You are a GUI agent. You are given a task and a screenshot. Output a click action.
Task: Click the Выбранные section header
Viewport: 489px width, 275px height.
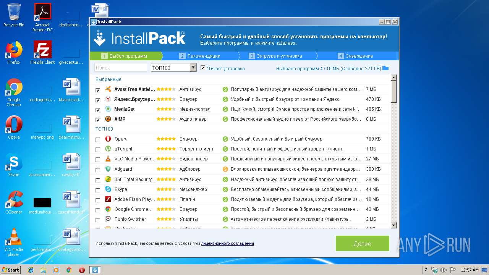pos(108,79)
